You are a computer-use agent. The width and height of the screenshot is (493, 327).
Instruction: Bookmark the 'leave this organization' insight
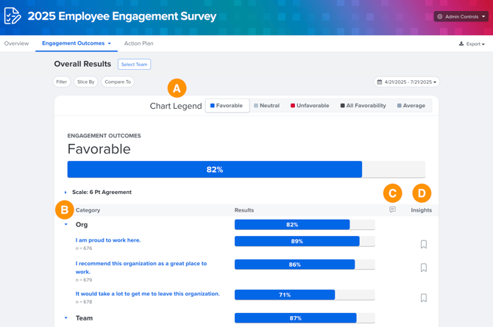(424, 298)
